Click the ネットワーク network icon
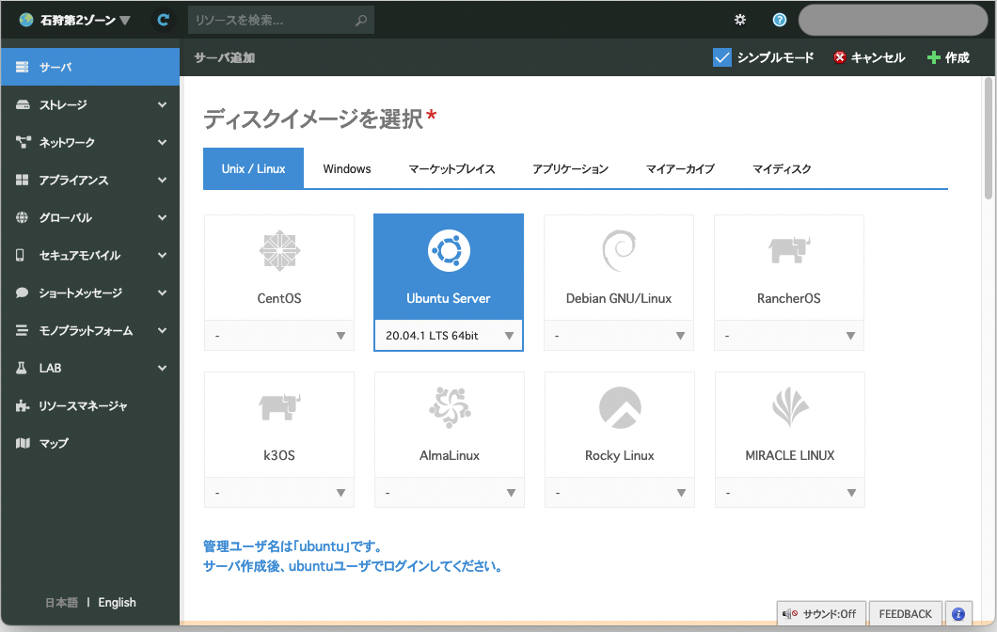This screenshot has height=632, width=997. click(23, 142)
